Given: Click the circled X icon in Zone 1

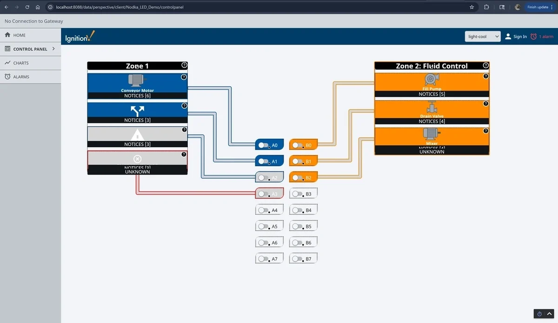Looking at the screenshot, I should (x=137, y=159).
